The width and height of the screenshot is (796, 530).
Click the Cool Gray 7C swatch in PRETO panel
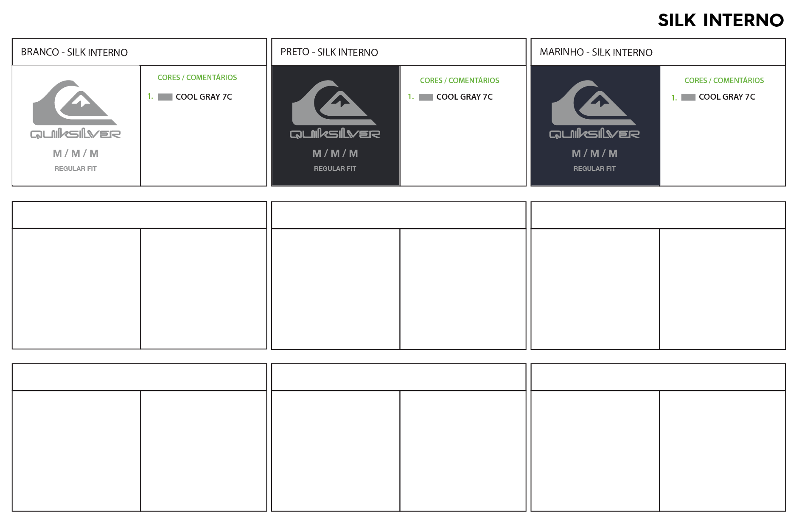426,97
